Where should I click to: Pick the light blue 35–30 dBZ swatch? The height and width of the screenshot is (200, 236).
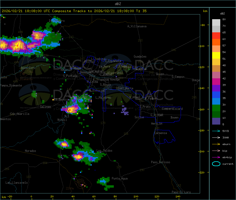(x=216, y=101)
